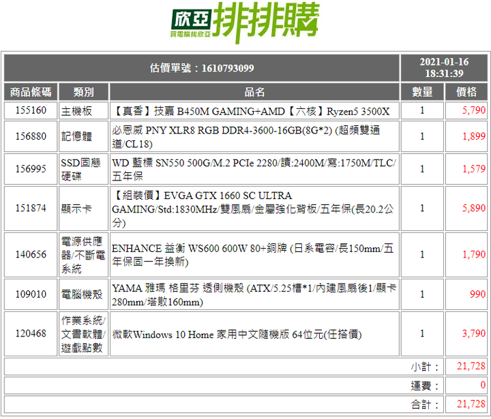Click the 價格 column header

click(x=466, y=92)
